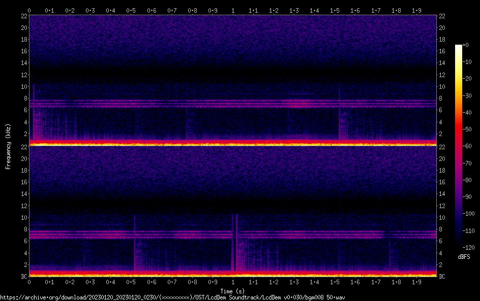Click the topmost 22 label on left frequency axis
This screenshot has height=301, width=480.
[x=23, y=16]
